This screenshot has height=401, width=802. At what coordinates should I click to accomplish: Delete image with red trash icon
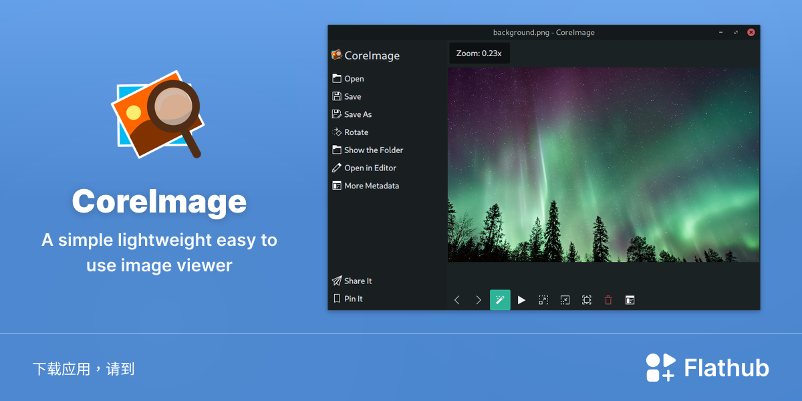[608, 300]
